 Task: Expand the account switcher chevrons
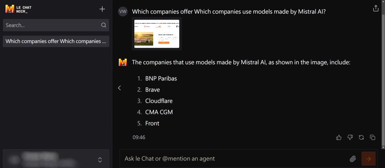click(x=100, y=160)
